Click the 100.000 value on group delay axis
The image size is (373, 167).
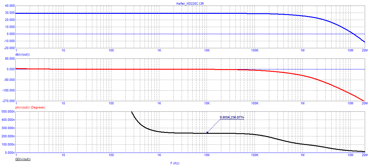9,145
